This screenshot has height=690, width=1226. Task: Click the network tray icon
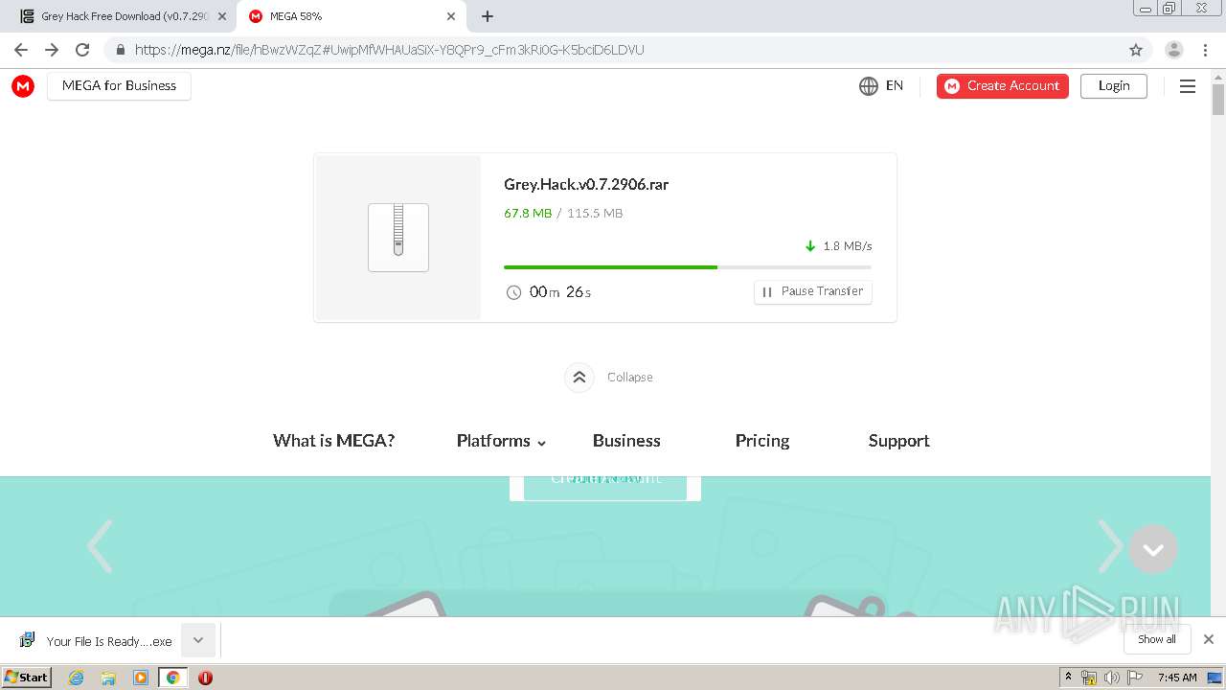[x=1088, y=678]
